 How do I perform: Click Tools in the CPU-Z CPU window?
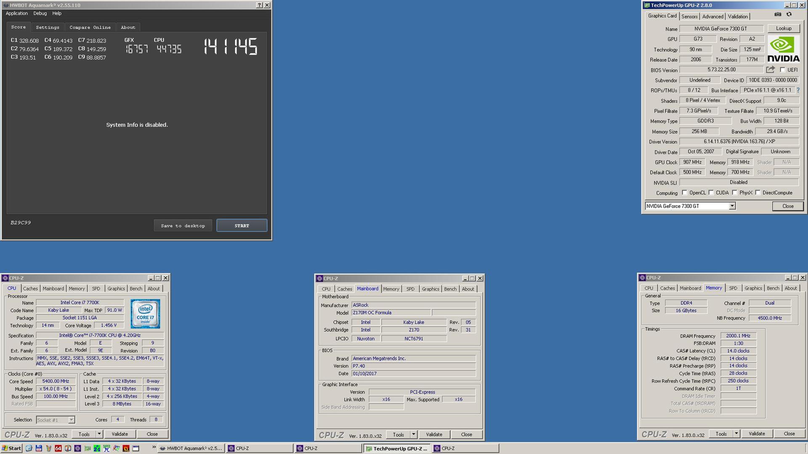84,434
